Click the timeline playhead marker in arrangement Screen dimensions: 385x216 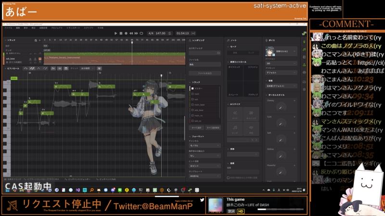(x=132, y=43)
